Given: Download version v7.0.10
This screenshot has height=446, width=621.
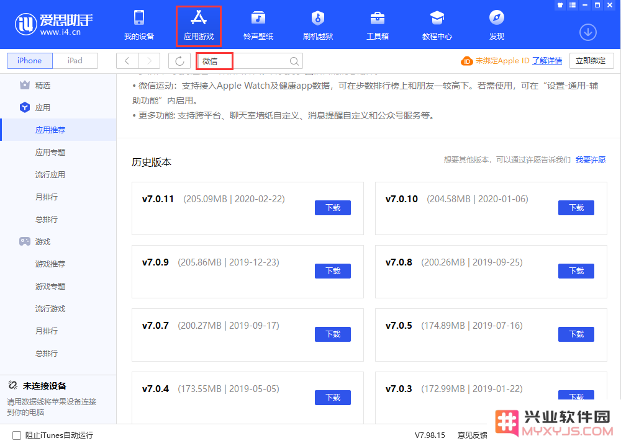Looking at the screenshot, I should (x=576, y=208).
